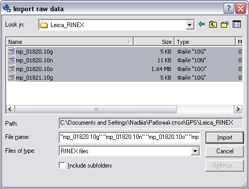Select the file mp_01821.10g
The width and height of the screenshot is (249, 189).
(34, 78)
